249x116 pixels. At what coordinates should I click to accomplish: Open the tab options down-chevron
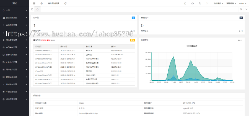pyautogui.click(x=247, y=9)
